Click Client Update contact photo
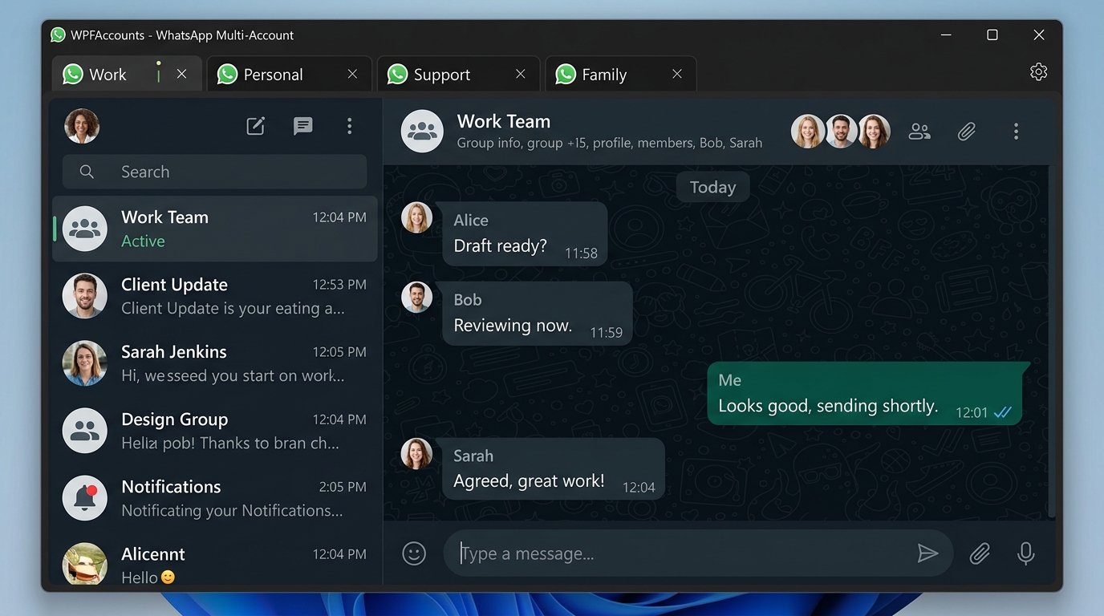The image size is (1104, 616). tap(85, 296)
